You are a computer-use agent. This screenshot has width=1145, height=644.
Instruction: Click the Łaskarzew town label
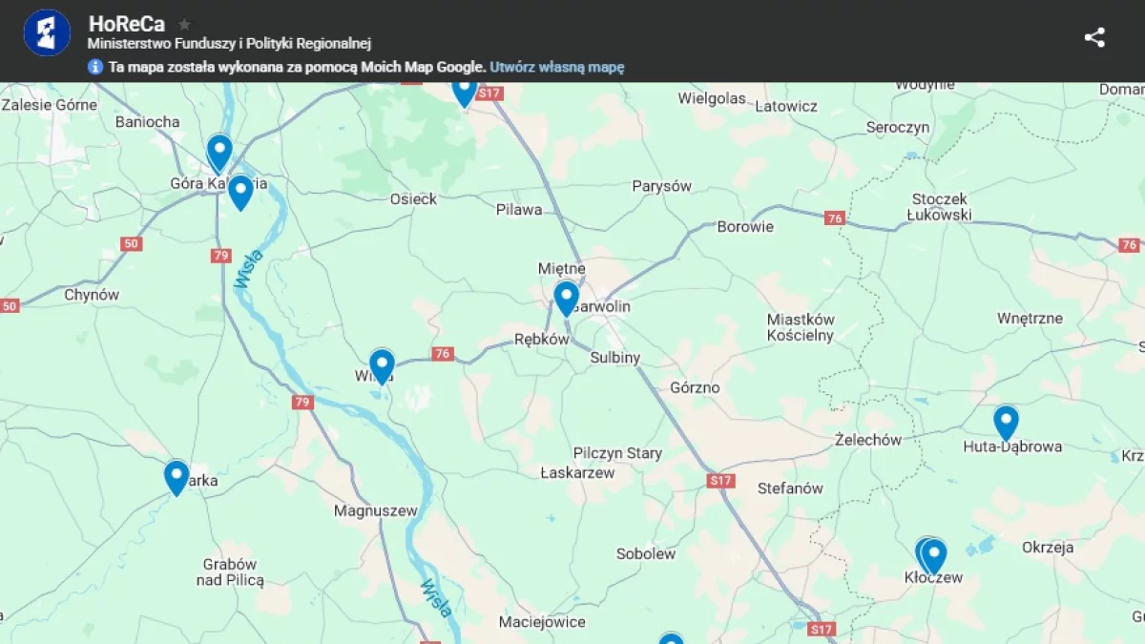pyautogui.click(x=577, y=472)
